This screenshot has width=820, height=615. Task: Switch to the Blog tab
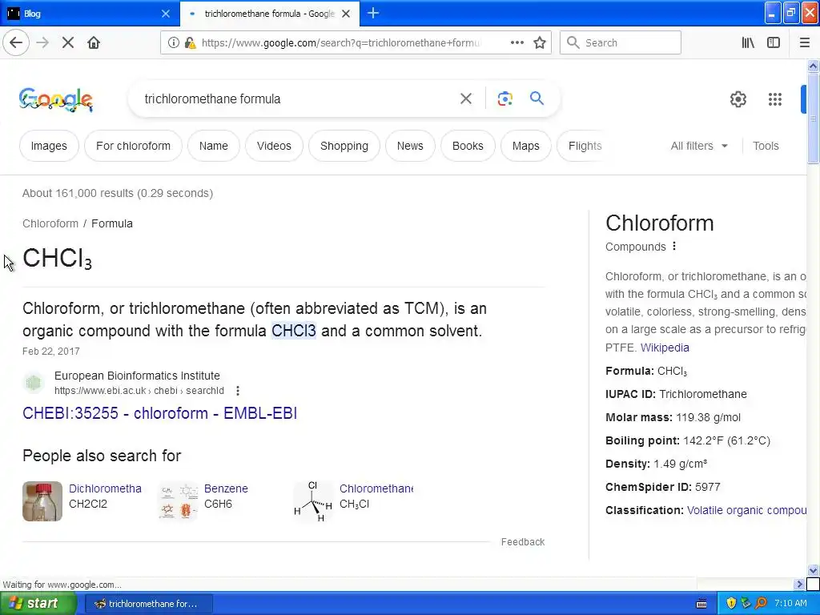point(89,14)
